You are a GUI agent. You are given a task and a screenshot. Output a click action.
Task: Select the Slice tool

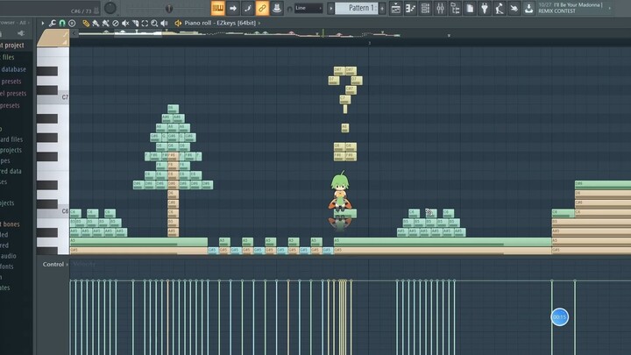[x=135, y=24]
